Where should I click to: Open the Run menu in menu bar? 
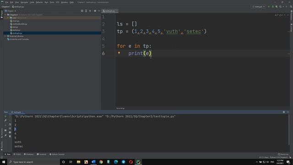pyautogui.click(x=46, y=2)
